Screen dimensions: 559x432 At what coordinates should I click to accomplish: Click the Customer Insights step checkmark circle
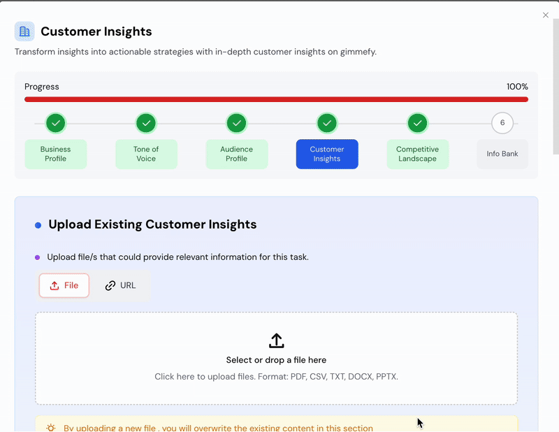click(x=327, y=124)
